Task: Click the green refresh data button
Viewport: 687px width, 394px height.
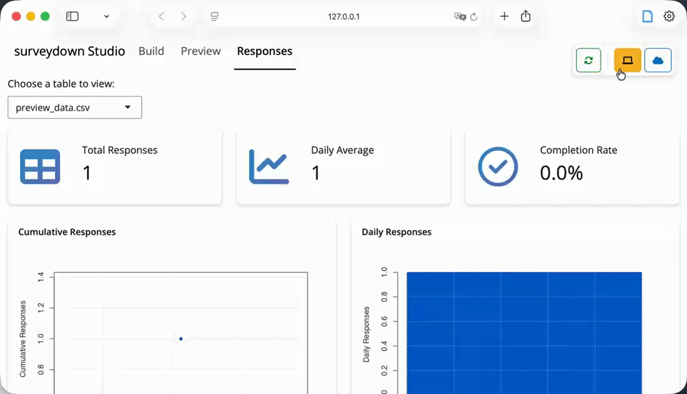Action: 588,60
